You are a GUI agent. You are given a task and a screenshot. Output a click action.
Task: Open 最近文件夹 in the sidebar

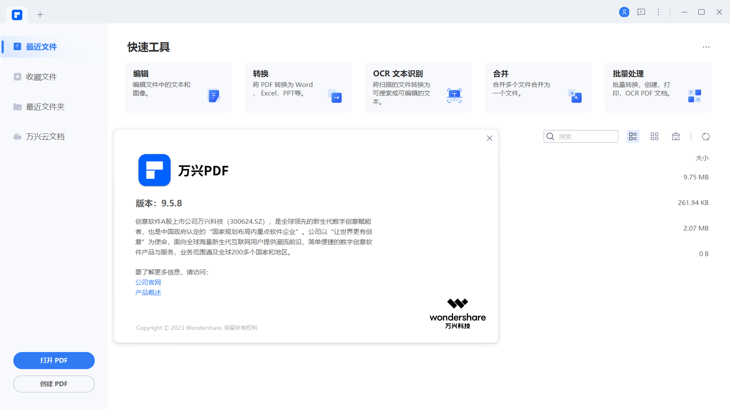[x=45, y=107]
